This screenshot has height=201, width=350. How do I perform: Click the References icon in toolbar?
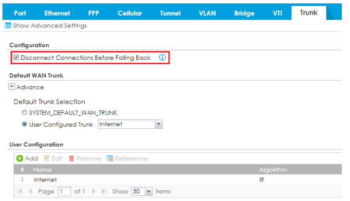click(110, 158)
